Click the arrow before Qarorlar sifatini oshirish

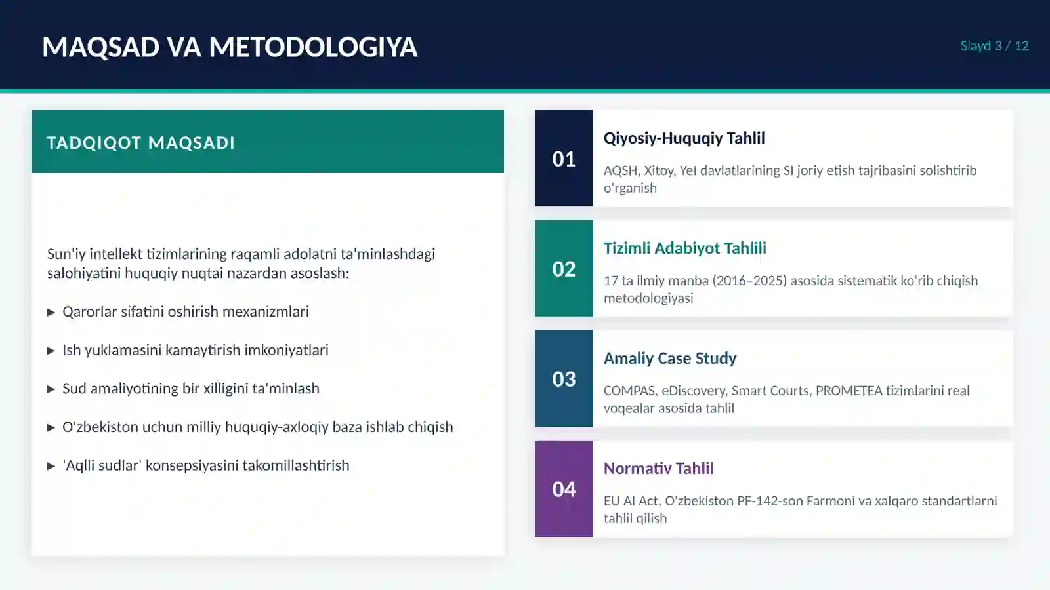51,313
